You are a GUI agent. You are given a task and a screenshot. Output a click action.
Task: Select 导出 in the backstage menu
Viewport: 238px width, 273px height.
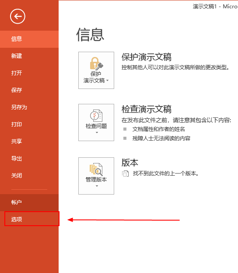[29, 158]
